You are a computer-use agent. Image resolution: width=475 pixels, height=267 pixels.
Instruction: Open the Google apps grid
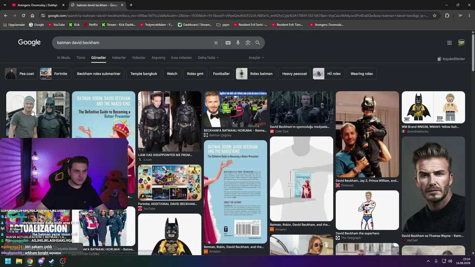point(449,43)
